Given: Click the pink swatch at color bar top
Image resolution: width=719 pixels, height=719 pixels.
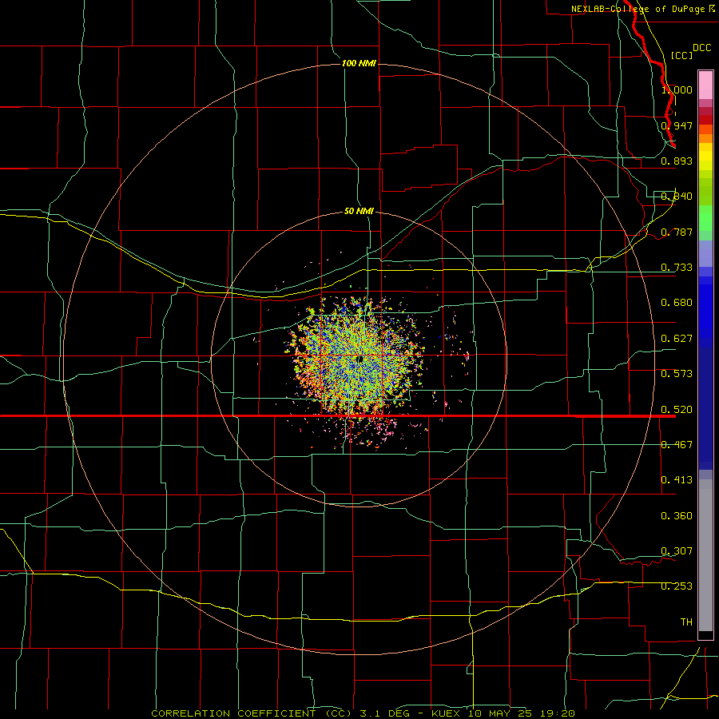Looking at the screenshot, I should (x=705, y=85).
